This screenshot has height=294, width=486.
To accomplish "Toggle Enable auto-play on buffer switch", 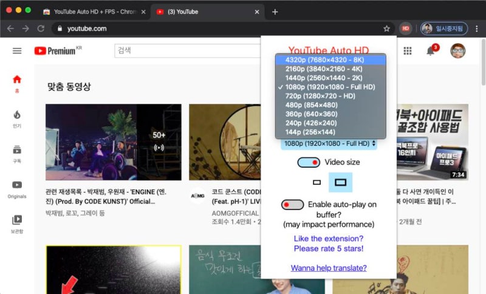I will coord(292,205).
